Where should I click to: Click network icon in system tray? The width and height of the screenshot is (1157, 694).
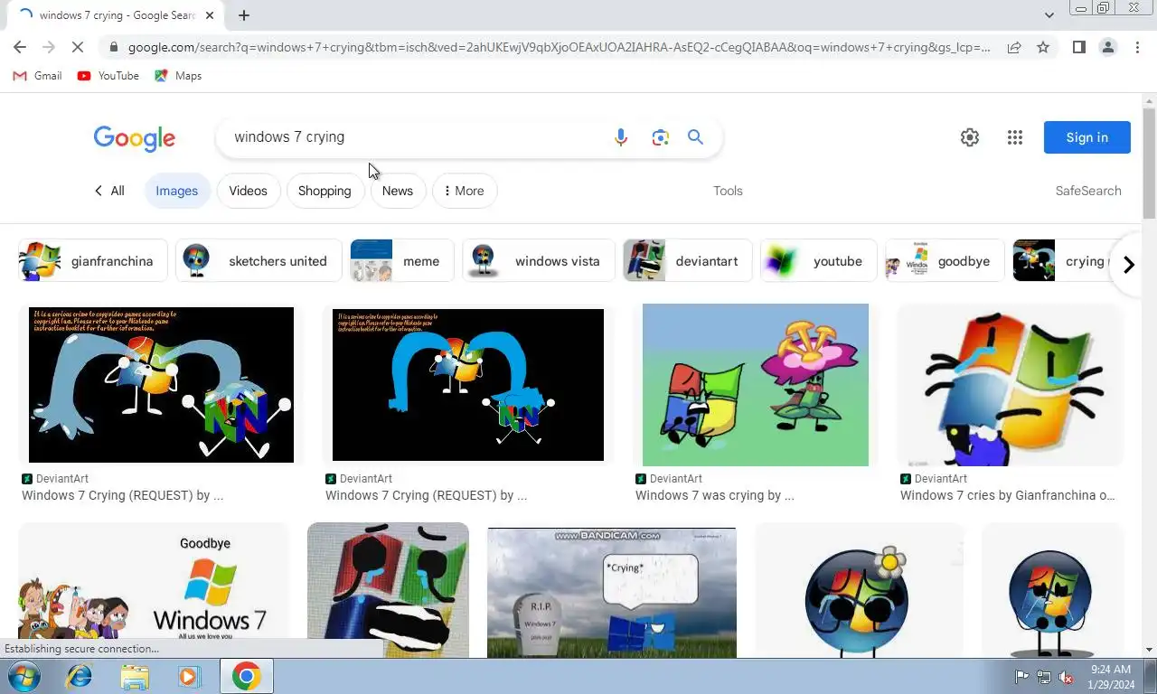(x=1044, y=677)
